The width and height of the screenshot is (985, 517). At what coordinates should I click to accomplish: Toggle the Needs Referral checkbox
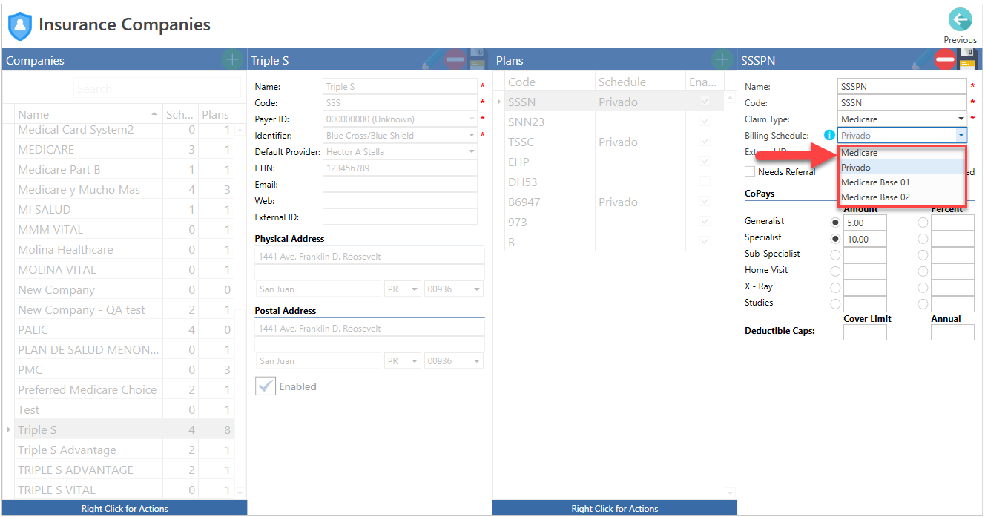coord(750,171)
